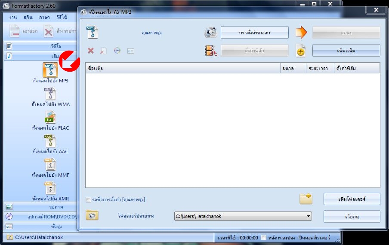
Task: Sort by ชื่อแฟ้ม file name column
Action: point(183,68)
